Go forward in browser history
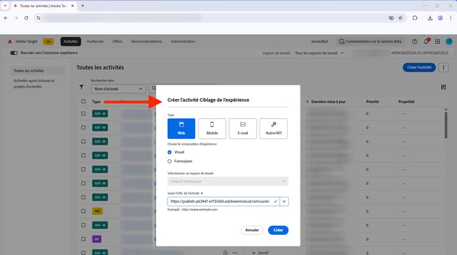Screen dimensions: 457x255 [x=16, y=18]
